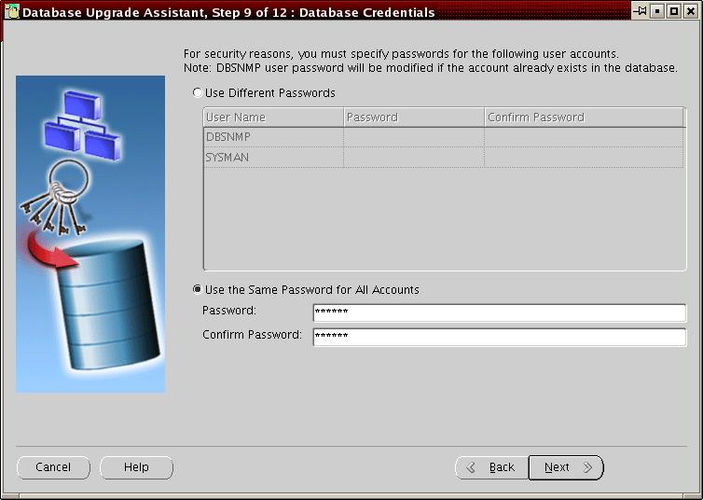This screenshot has width=703, height=500.
Task: Click the red curved arrow graphic
Action: tap(54, 252)
